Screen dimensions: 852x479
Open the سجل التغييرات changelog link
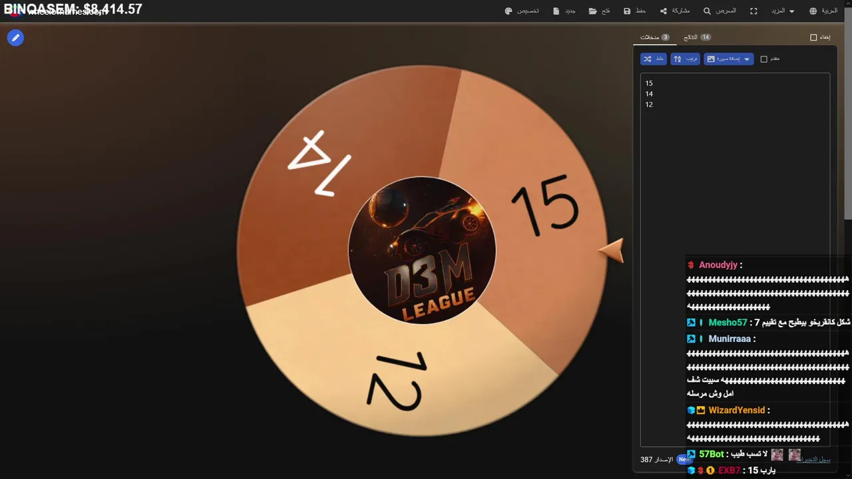(x=816, y=460)
